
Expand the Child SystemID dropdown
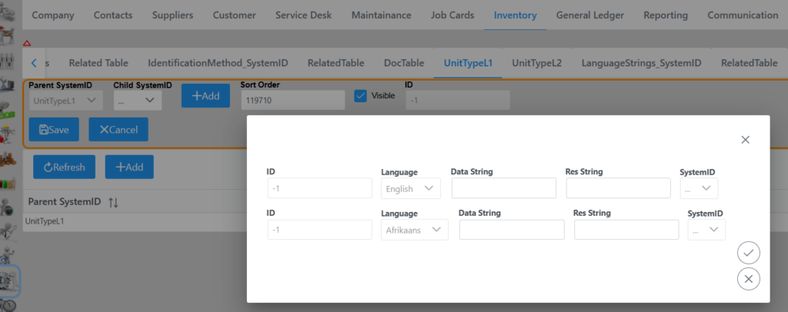coord(138,100)
